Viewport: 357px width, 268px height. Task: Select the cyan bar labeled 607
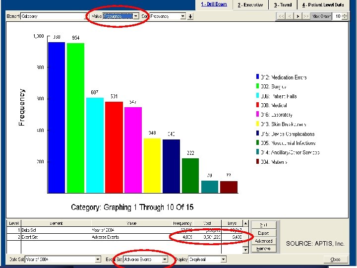click(95, 145)
